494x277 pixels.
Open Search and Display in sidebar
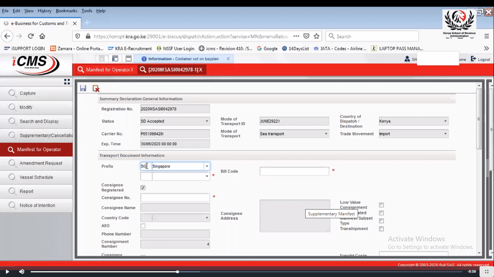pyautogui.click(x=36, y=121)
